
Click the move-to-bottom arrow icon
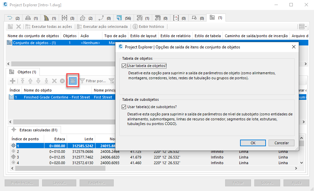(46, 81)
